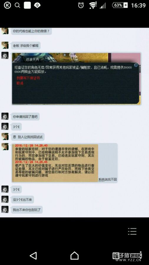The width and height of the screenshot is (149, 265).
Task: Tap the avatar beside 老板 求给我个解释
Action: [x=5, y=45]
